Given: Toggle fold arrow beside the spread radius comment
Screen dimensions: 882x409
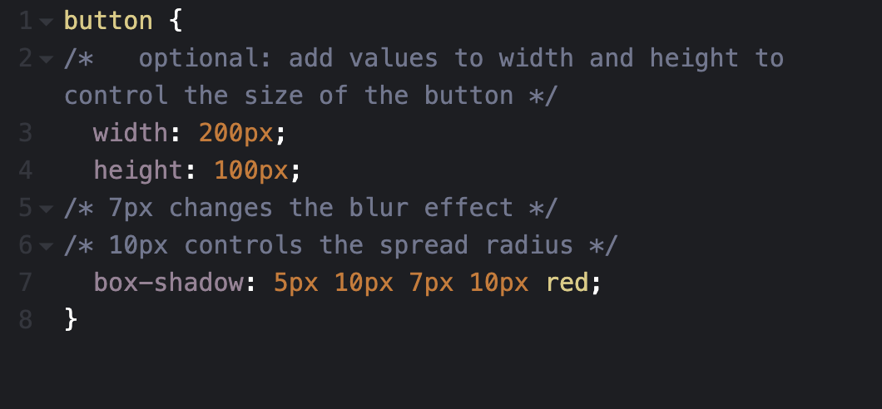Looking at the screenshot, I should (47, 245).
